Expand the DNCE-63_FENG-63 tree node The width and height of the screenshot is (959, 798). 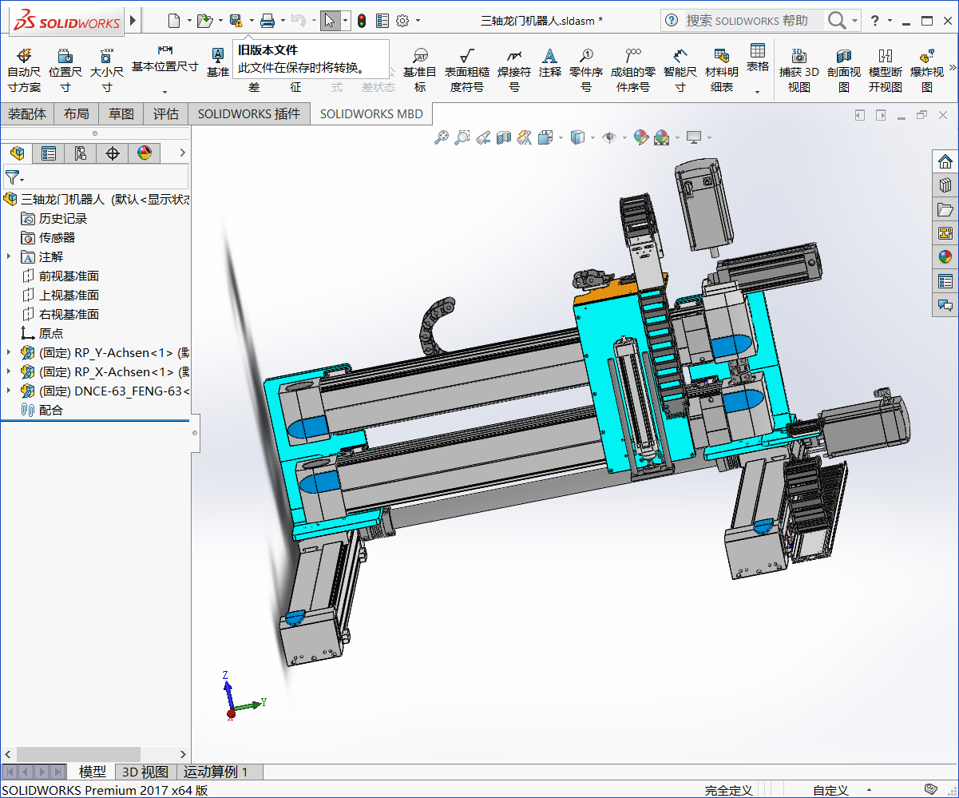point(9,391)
